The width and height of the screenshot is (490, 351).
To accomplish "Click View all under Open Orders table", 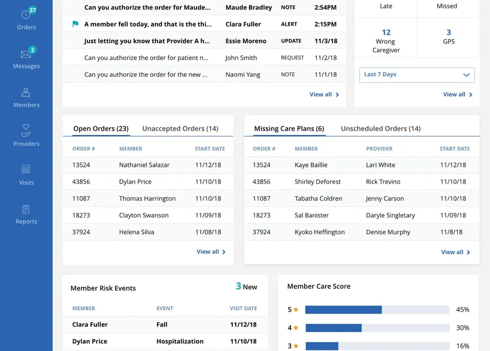I will tap(211, 251).
